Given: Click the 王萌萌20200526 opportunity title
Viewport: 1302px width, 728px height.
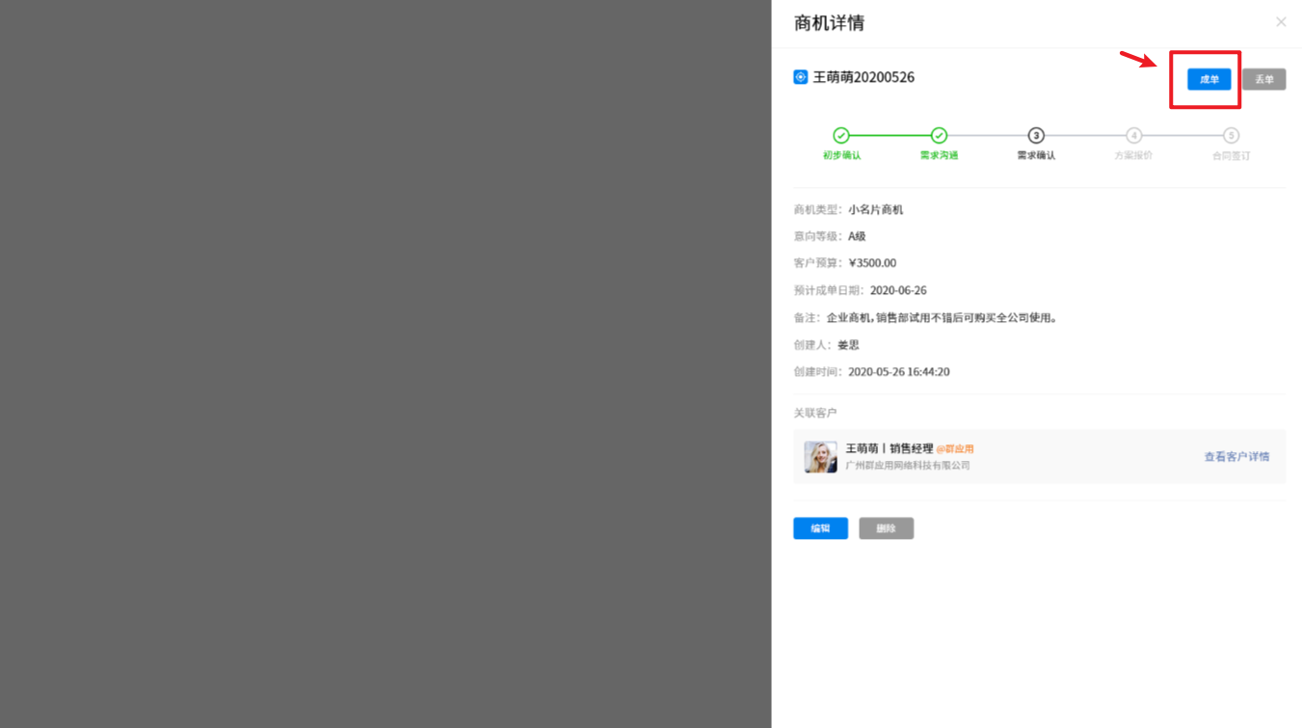Looking at the screenshot, I should (x=864, y=77).
